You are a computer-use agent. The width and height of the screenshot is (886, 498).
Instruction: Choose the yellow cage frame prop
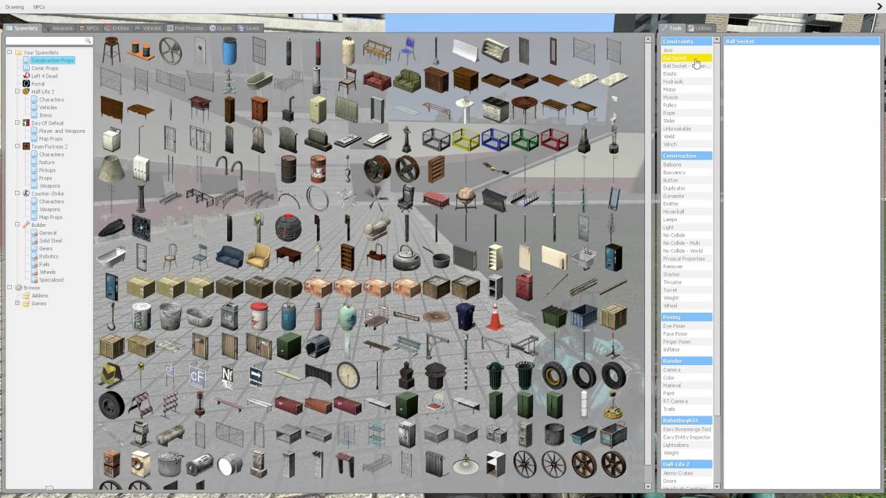[465, 140]
